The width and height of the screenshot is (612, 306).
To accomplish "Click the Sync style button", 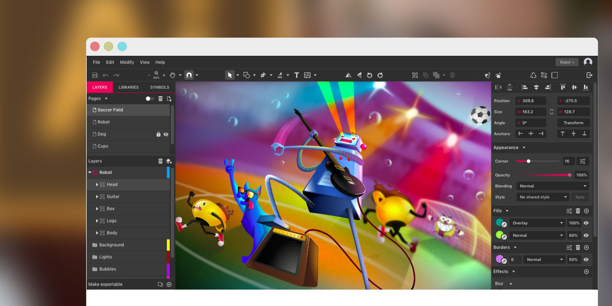I will coord(580,197).
